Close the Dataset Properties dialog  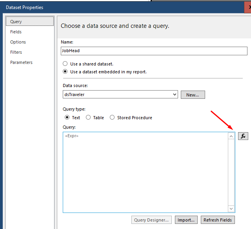pos(248,7)
